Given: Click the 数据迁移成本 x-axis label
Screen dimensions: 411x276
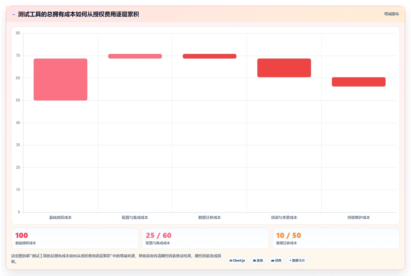Looking at the screenshot, I should pos(210,217).
